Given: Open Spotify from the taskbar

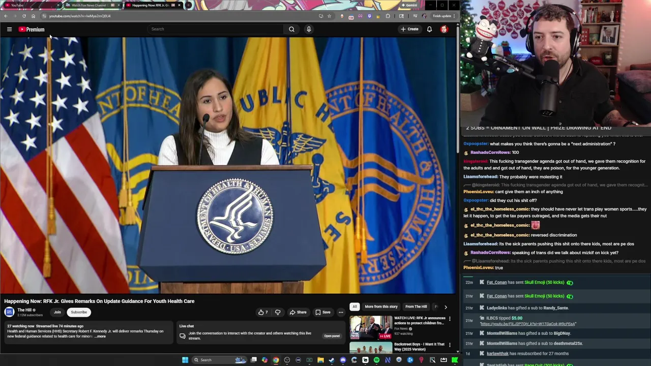Looking at the screenshot, I should tap(376, 360).
